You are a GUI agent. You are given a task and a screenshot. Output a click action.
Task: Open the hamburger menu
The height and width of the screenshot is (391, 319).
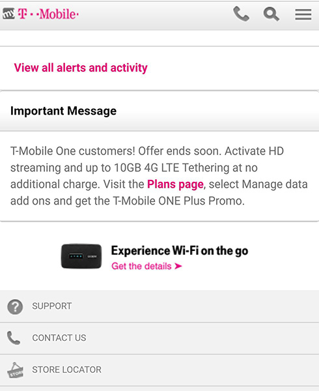[x=303, y=14]
